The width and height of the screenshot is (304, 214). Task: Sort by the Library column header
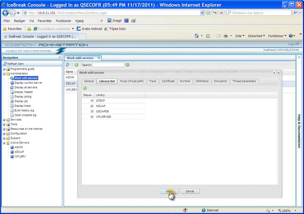120,95
